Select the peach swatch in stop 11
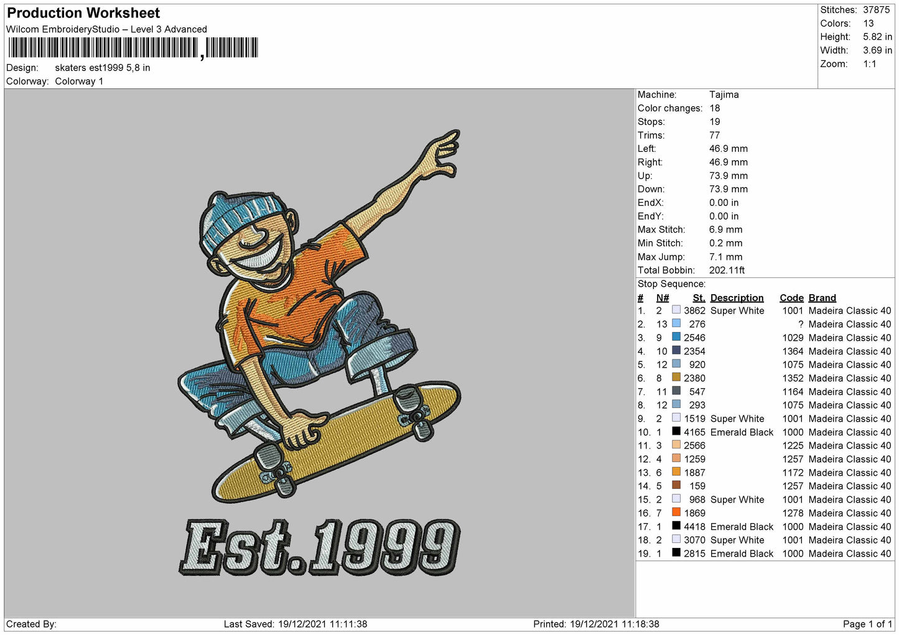The image size is (899, 635). pos(676,445)
